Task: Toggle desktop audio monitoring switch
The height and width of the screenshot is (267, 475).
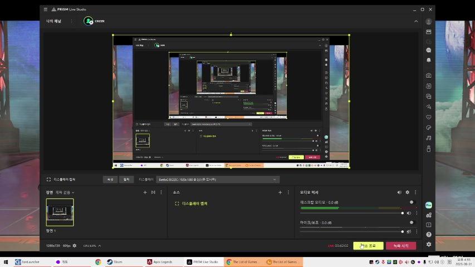Action: pos(411,202)
